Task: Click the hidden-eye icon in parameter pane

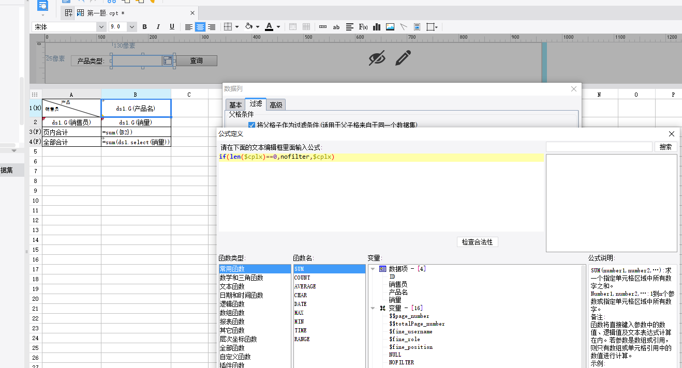Action: [377, 58]
